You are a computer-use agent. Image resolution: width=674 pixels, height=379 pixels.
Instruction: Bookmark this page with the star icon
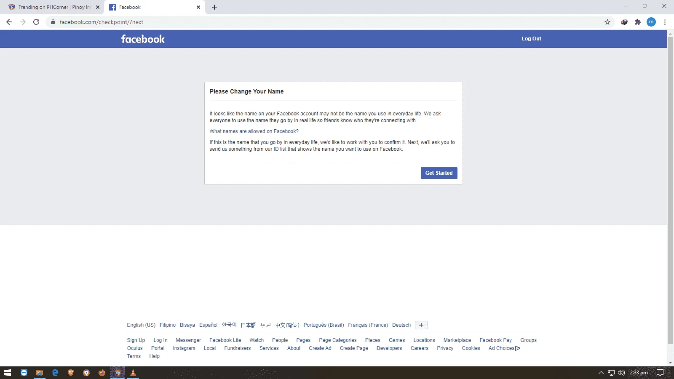click(607, 22)
